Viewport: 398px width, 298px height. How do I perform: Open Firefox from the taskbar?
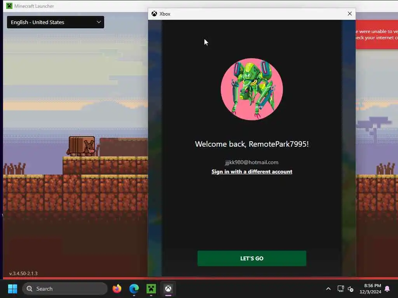coord(117,289)
